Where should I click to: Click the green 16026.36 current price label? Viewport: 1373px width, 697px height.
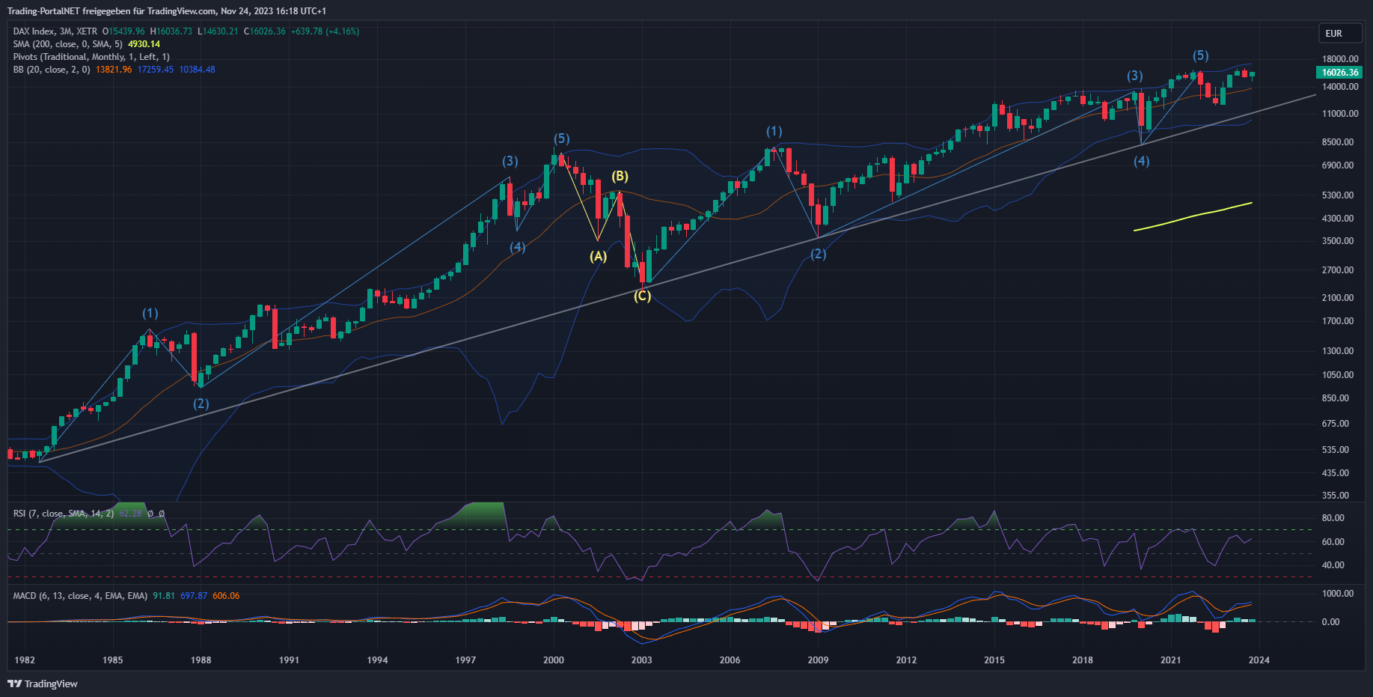(x=1339, y=73)
